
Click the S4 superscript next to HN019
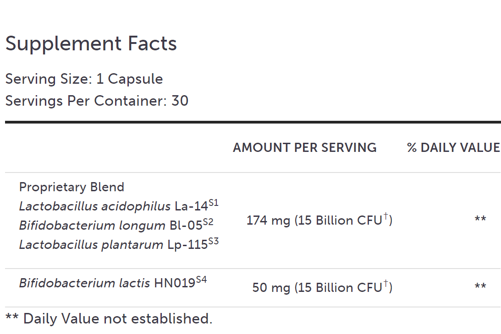pos(201,280)
